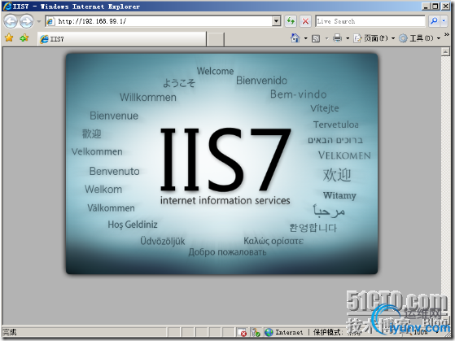Click the 完成 status bar text

10,332
